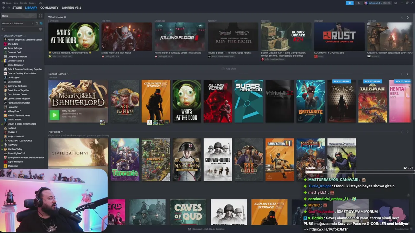Click the Downloads status icon
This screenshot has width=415, height=233.
(x=190, y=229)
